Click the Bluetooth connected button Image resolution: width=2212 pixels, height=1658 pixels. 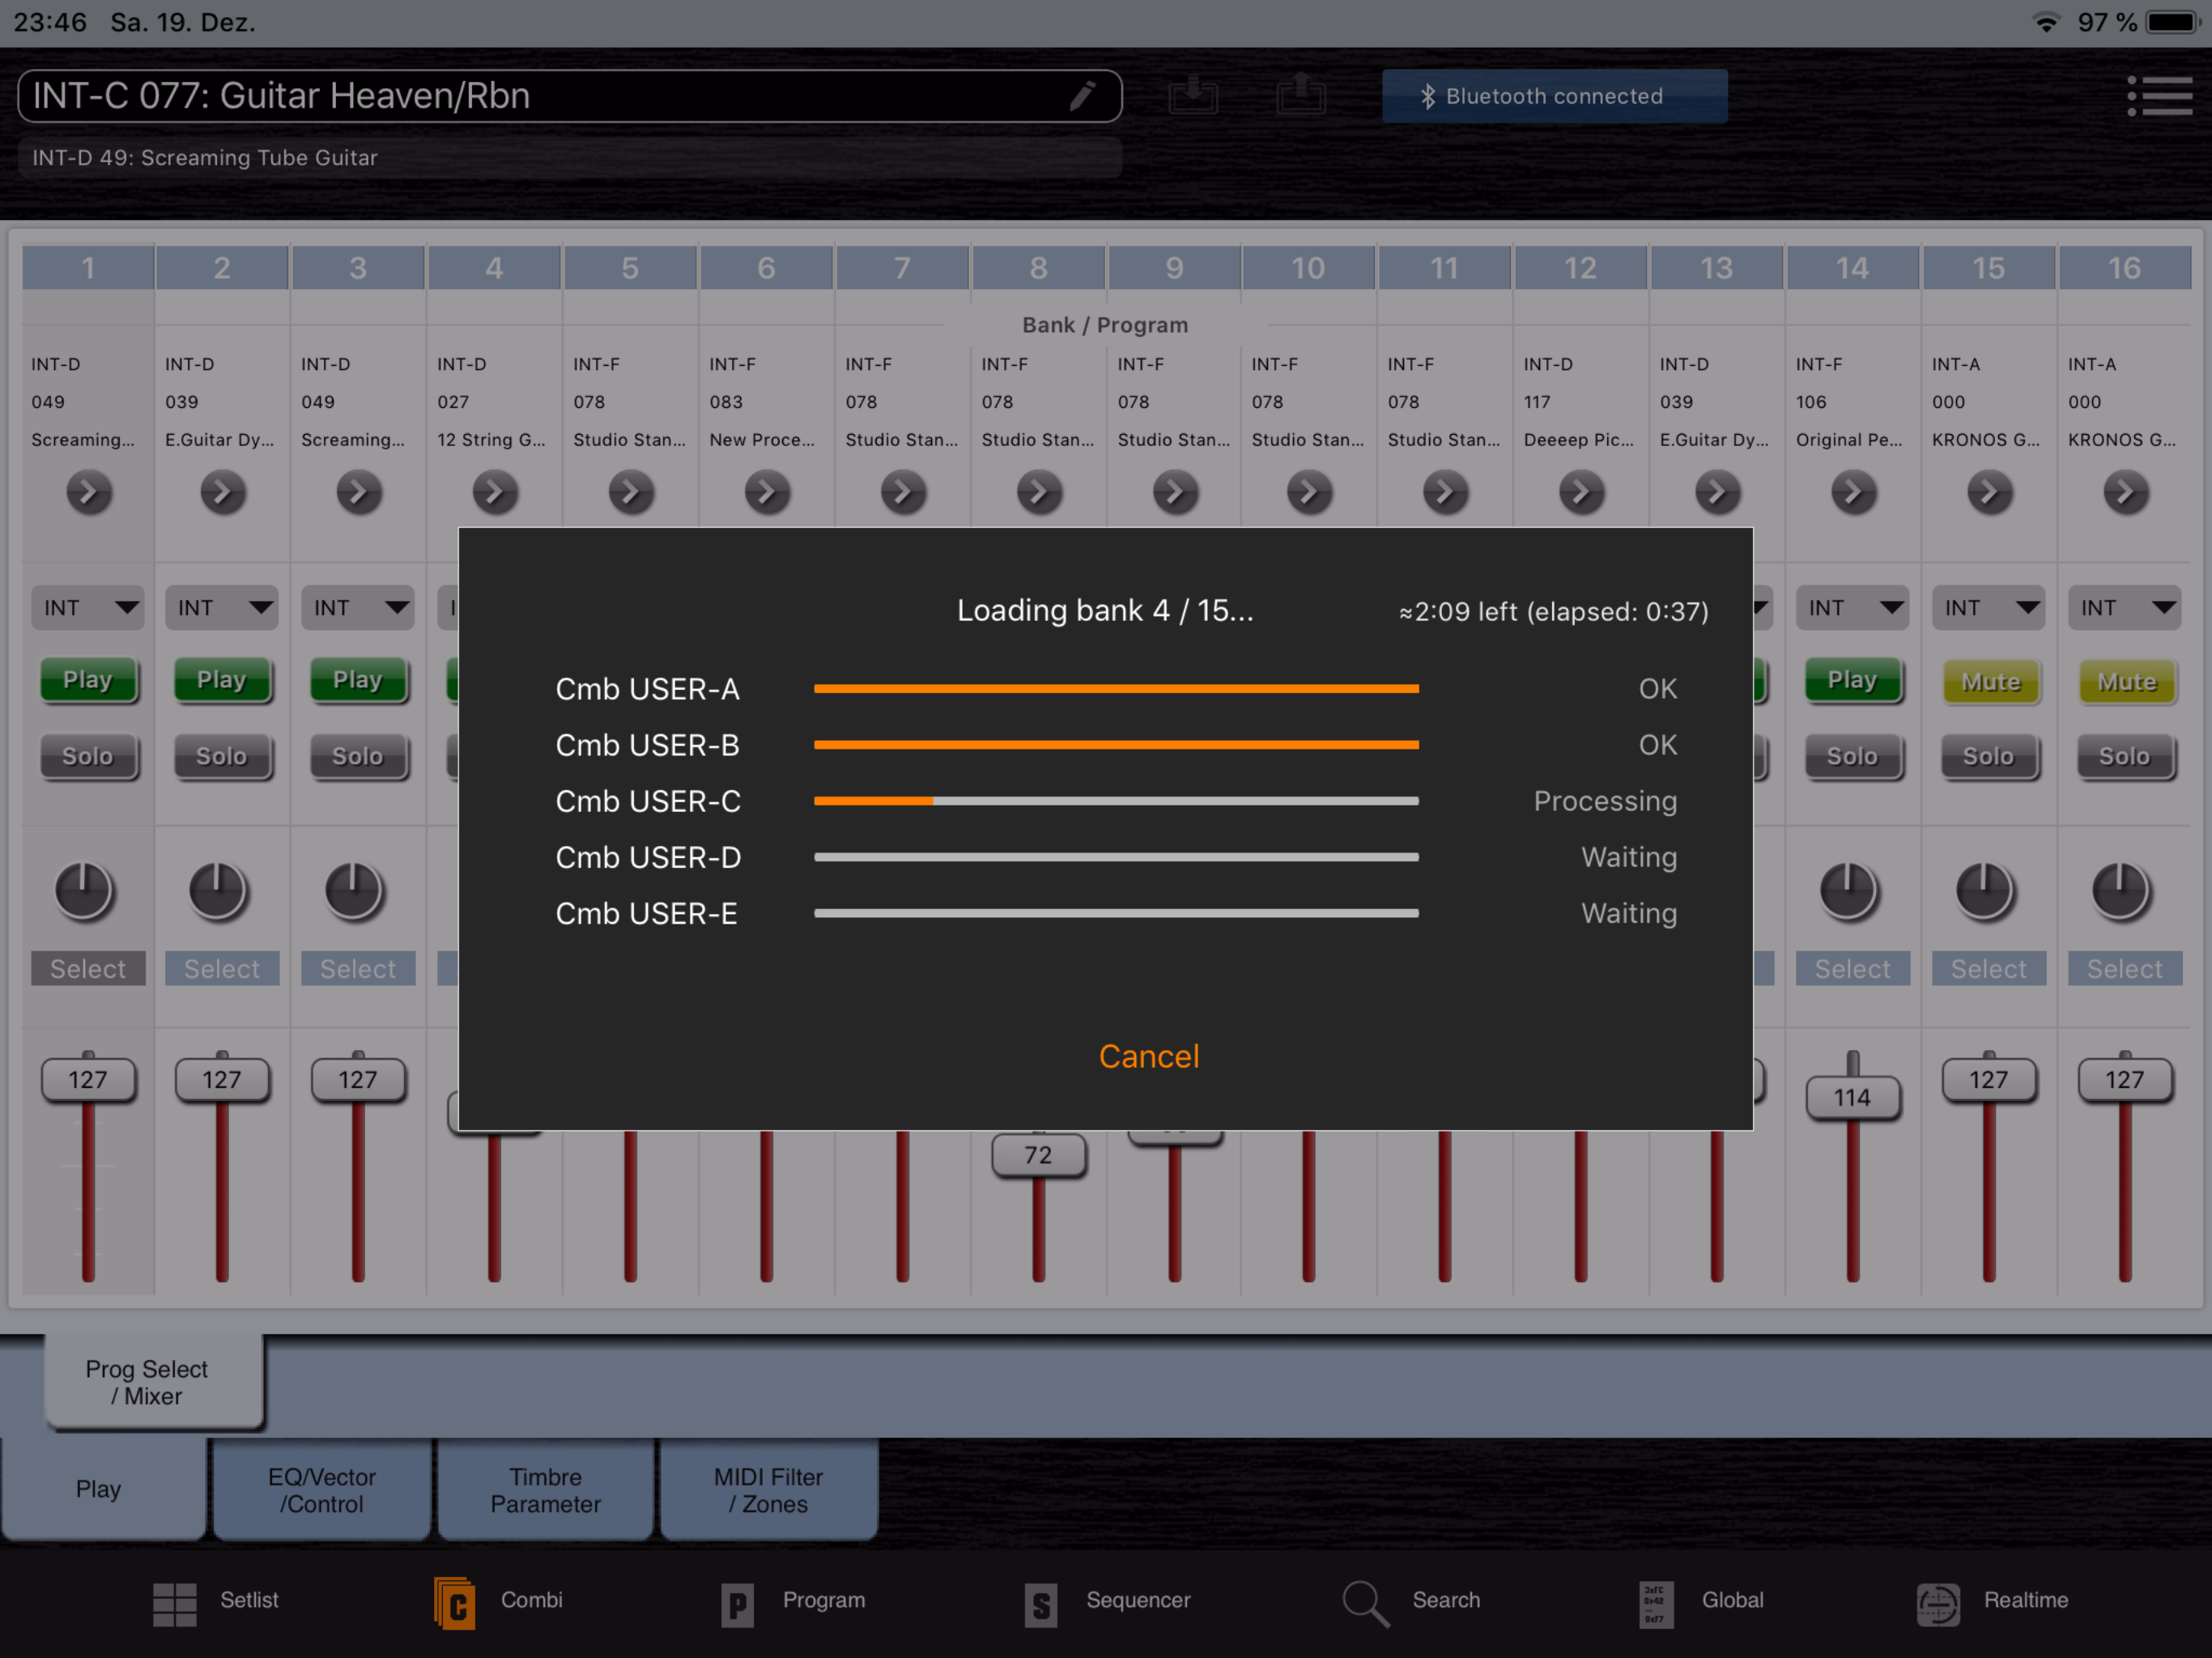(x=1554, y=96)
